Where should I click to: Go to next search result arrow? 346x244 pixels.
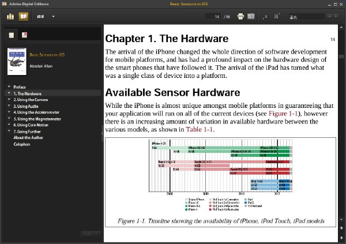click(336, 16)
